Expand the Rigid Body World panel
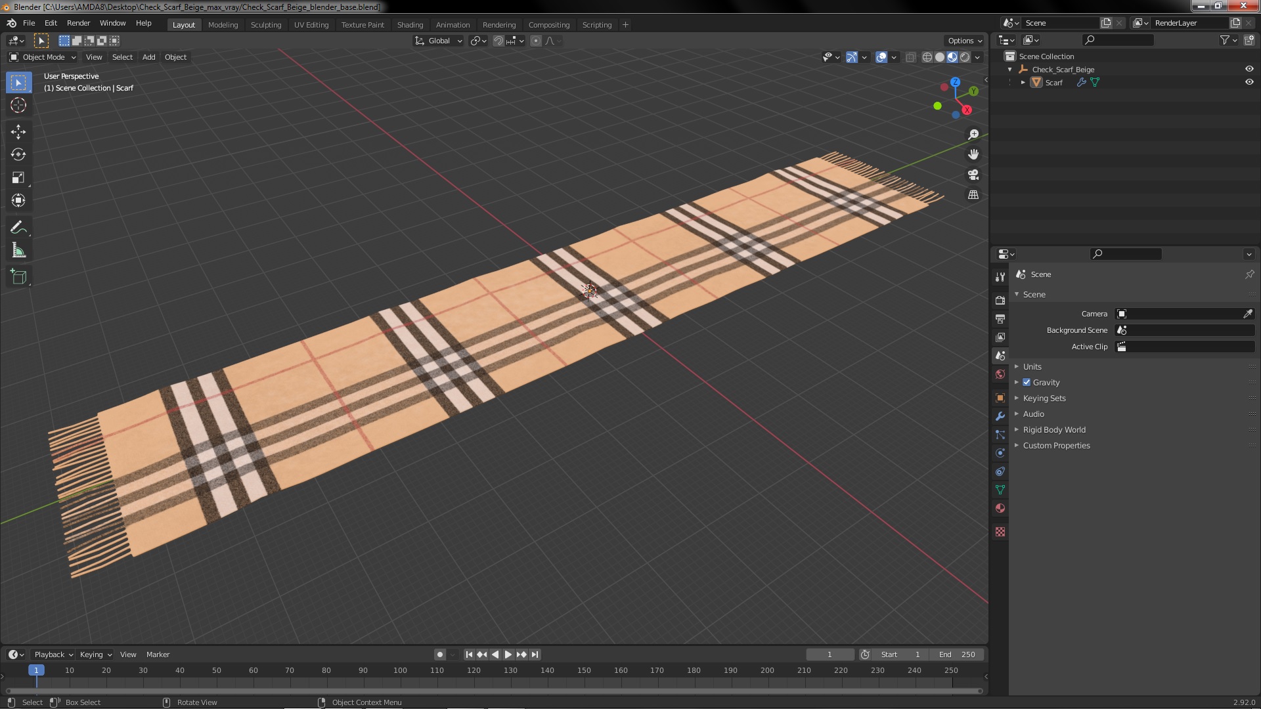Image resolution: width=1261 pixels, height=709 pixels. tap(1053, 429)
